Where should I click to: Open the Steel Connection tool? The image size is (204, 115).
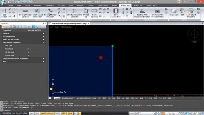coord(116,13)
